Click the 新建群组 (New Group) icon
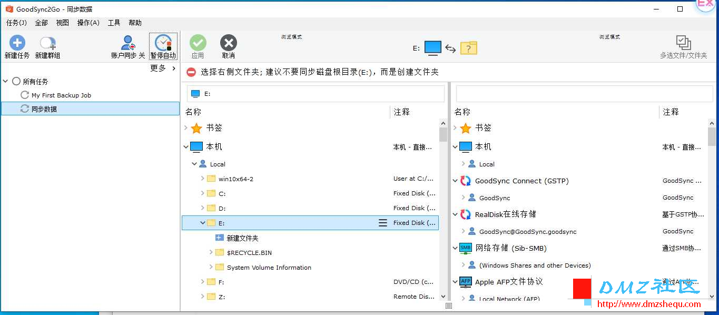 coord(47,43)
